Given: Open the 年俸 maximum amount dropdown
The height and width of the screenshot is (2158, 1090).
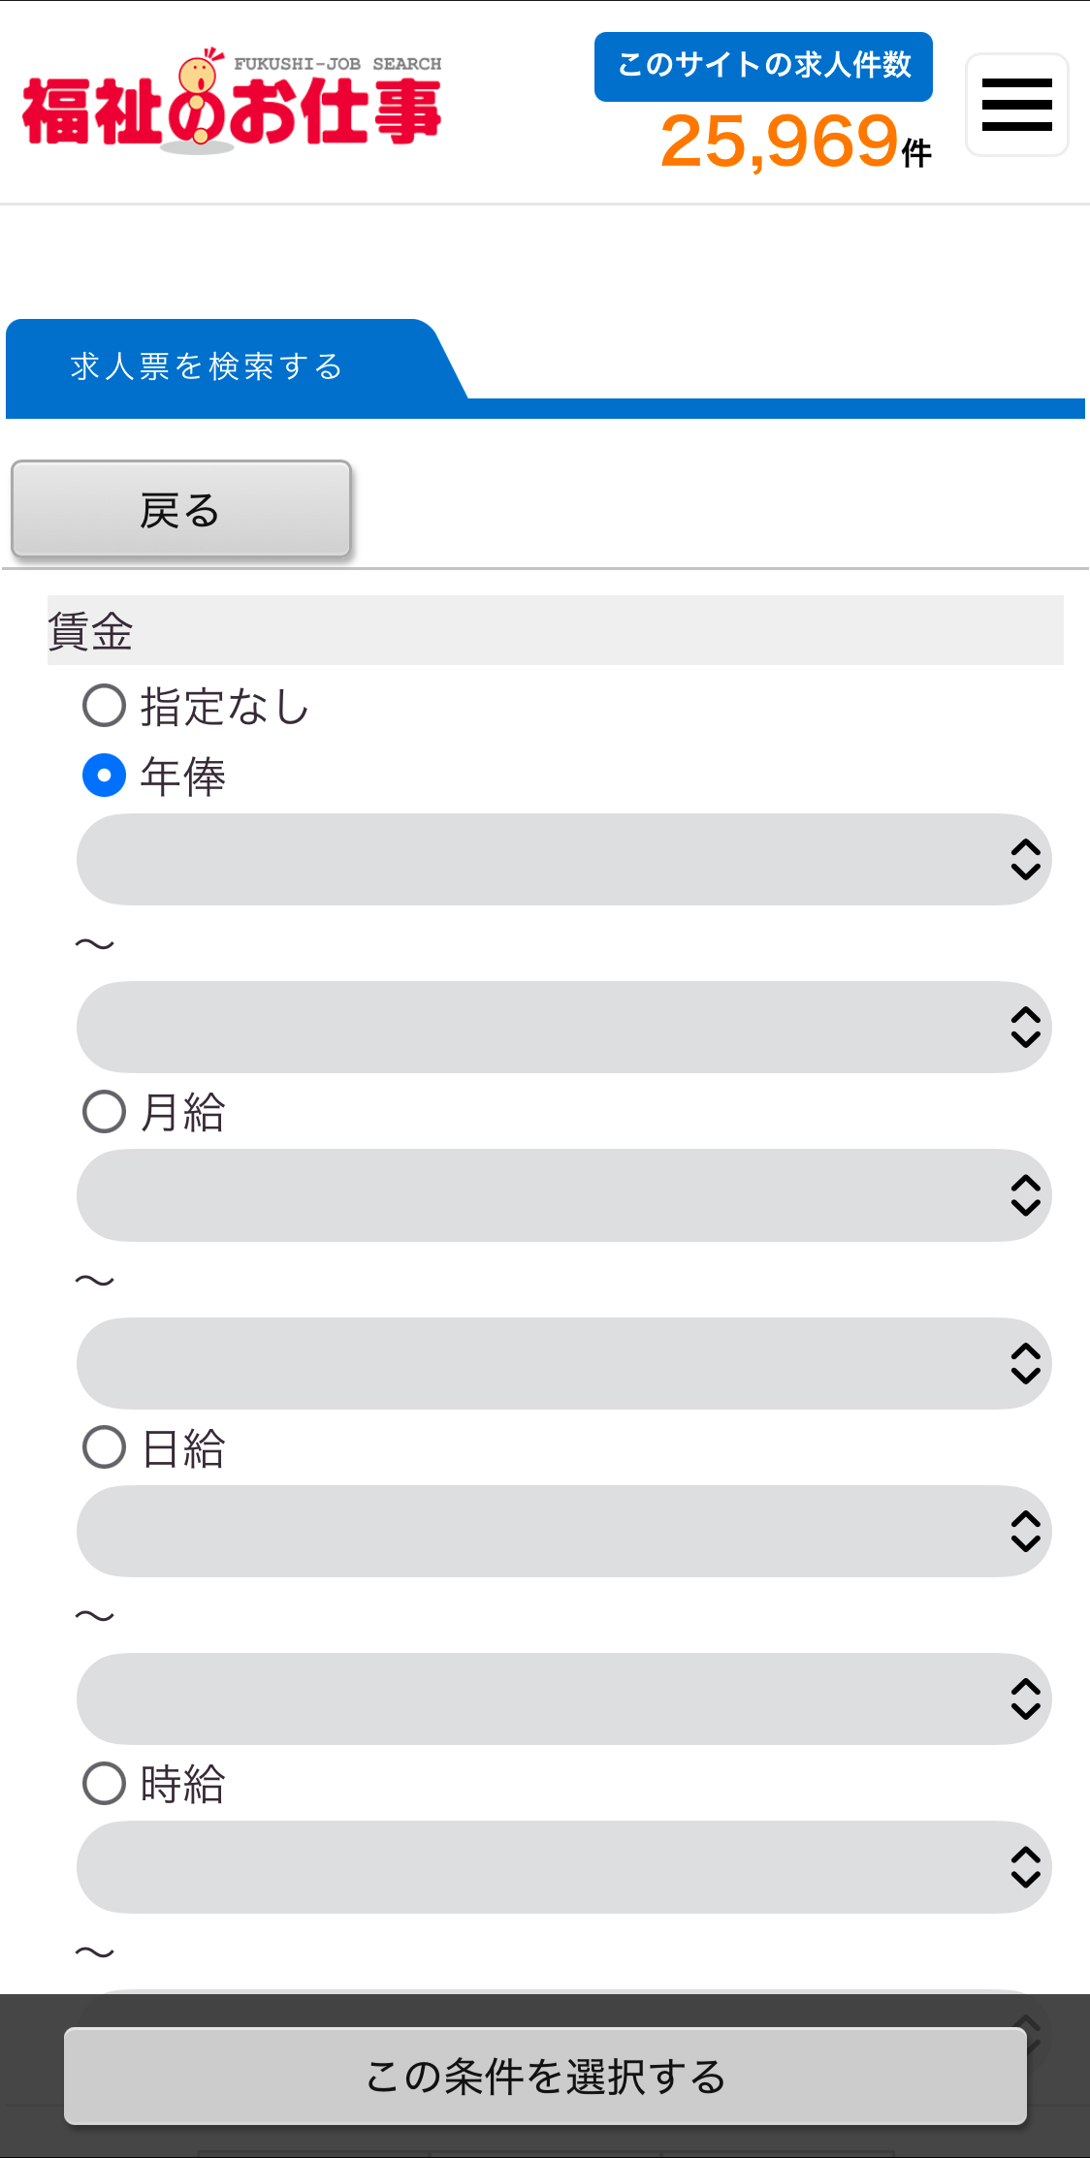Looking at the screenshot, I should [x=563, y=1028].
